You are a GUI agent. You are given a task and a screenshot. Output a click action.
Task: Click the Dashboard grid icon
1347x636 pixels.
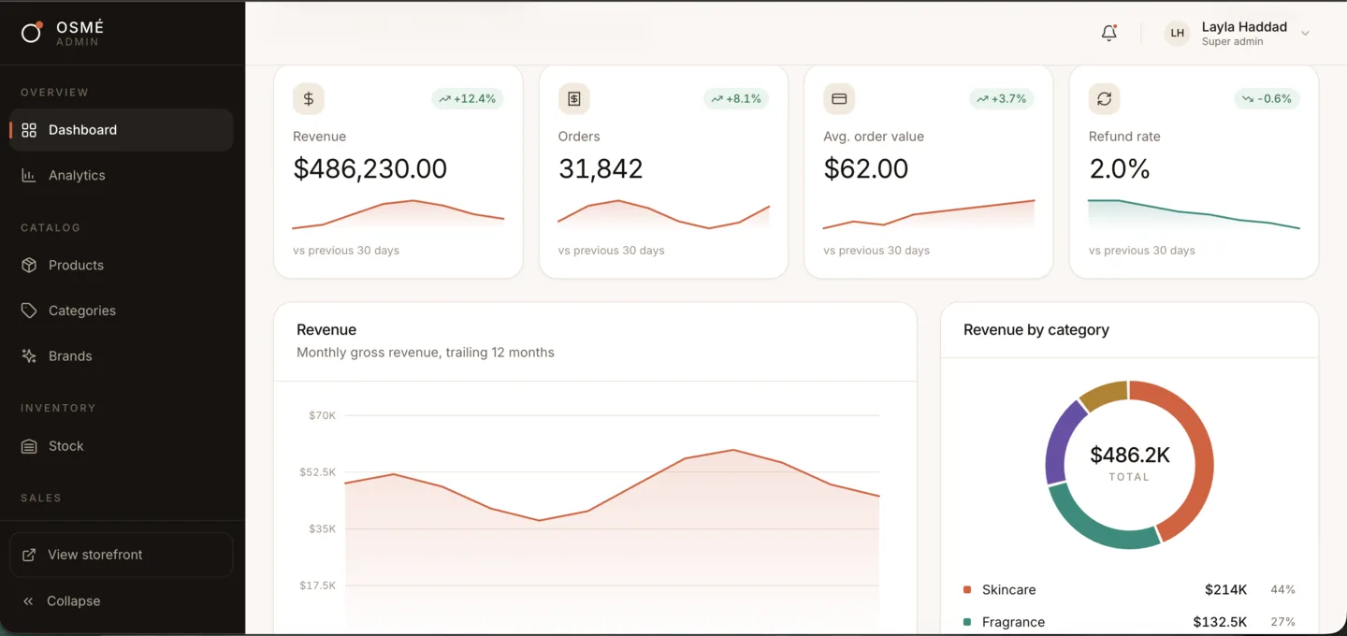click(x=29, y=130)
